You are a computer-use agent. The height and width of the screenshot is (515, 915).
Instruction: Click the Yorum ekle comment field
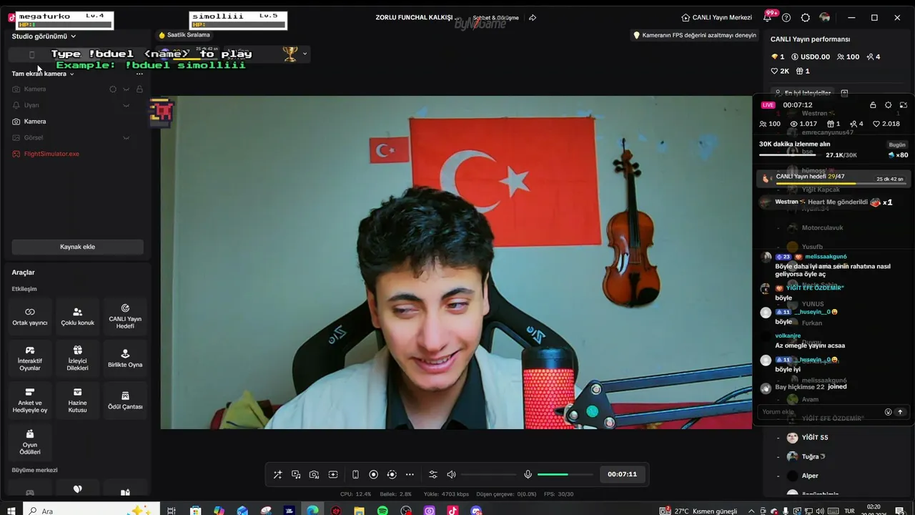(x=821, y=412)
